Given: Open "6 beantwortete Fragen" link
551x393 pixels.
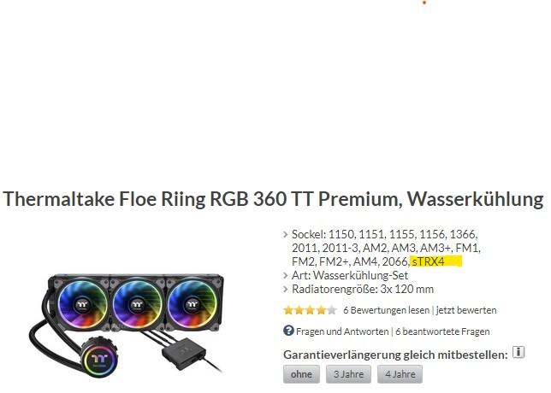Looking at the screenshot, I should point(442,331).
